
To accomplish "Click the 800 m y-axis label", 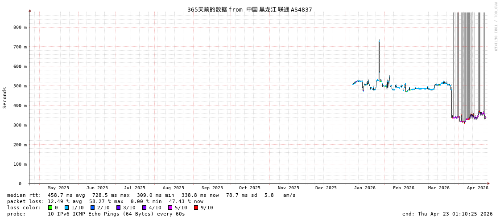I will pyautogui.click(x=20, y=27).
